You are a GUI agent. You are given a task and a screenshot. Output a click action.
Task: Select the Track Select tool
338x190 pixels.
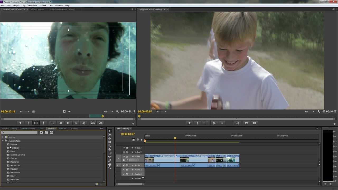(110, 135)
